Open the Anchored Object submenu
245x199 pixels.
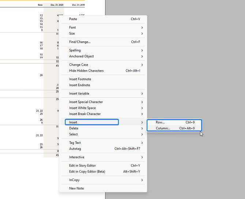pyautogui.click(x=82, y=56)
